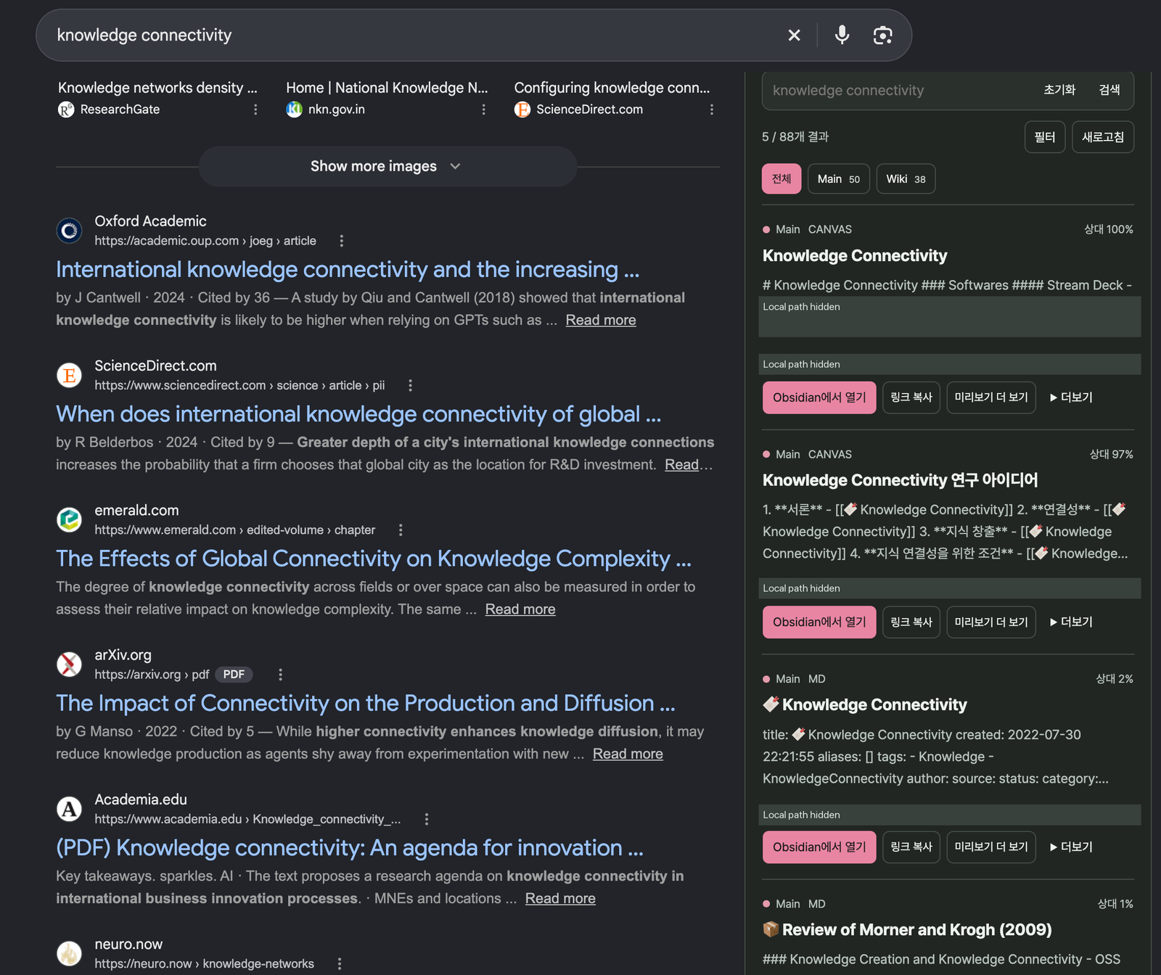Select the Main 50 filter tab
The height and width of the screenshot is (975, 1161).
click(x=838, y=179)
